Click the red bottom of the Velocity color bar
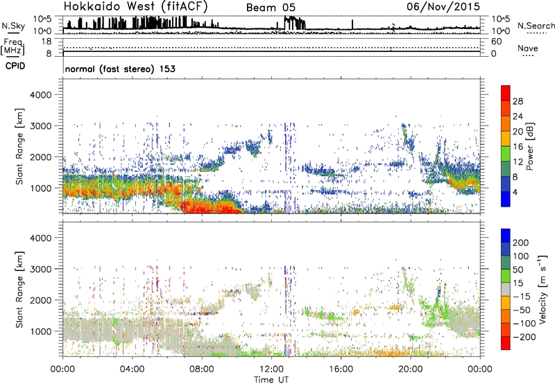Image resolution: width=555 pixels, height=384 pixels. point(506,343)
